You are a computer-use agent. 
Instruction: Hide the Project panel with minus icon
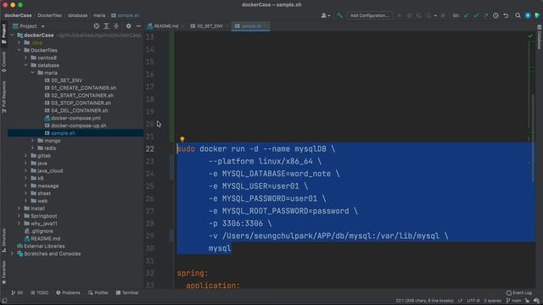point(138,26)
